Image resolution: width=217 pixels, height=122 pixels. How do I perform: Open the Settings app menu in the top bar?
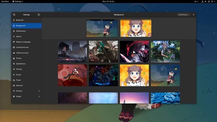18,1
